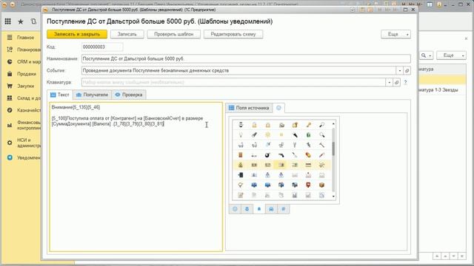Viewport: 474px width, 266px height.
Task: Click the Проверить шаблон button
Action: point(173,34)
